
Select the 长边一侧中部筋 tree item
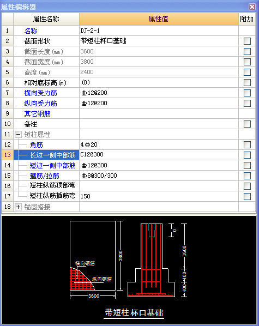[52, 155]
